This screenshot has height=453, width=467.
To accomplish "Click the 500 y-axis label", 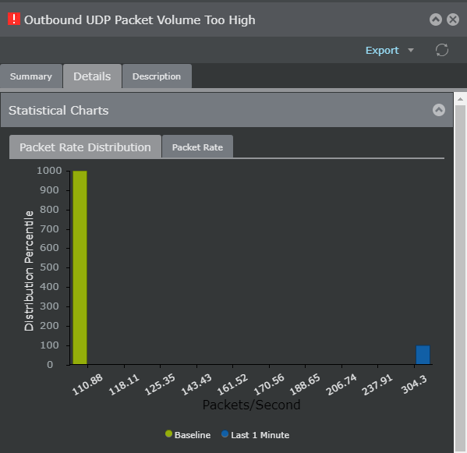I will pos(49,267).
